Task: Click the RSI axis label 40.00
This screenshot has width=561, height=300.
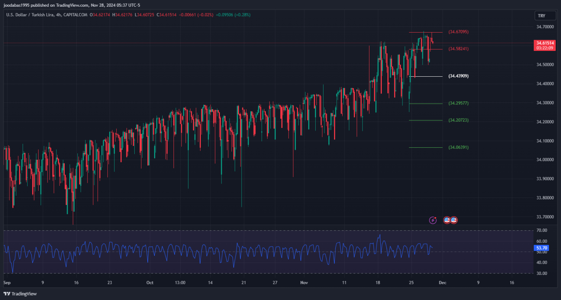Action: pyautogui.click(x=542, y=263)
